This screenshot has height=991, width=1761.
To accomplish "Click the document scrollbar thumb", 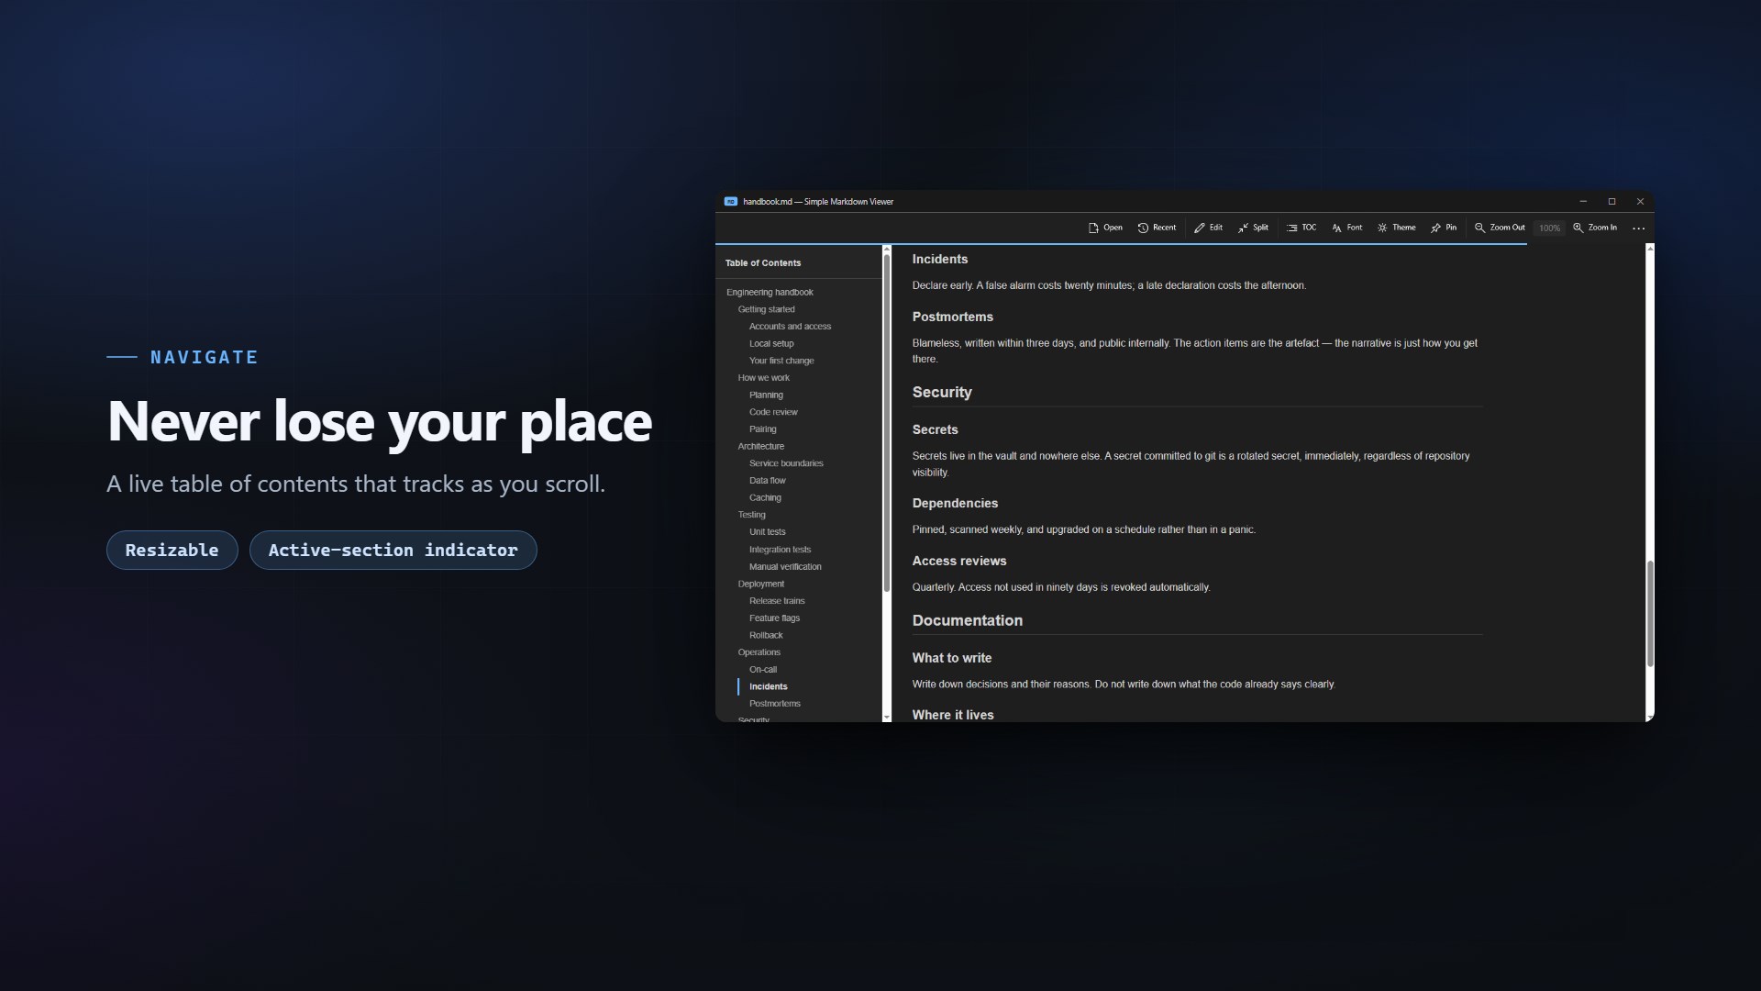I will pos(1649,614).
